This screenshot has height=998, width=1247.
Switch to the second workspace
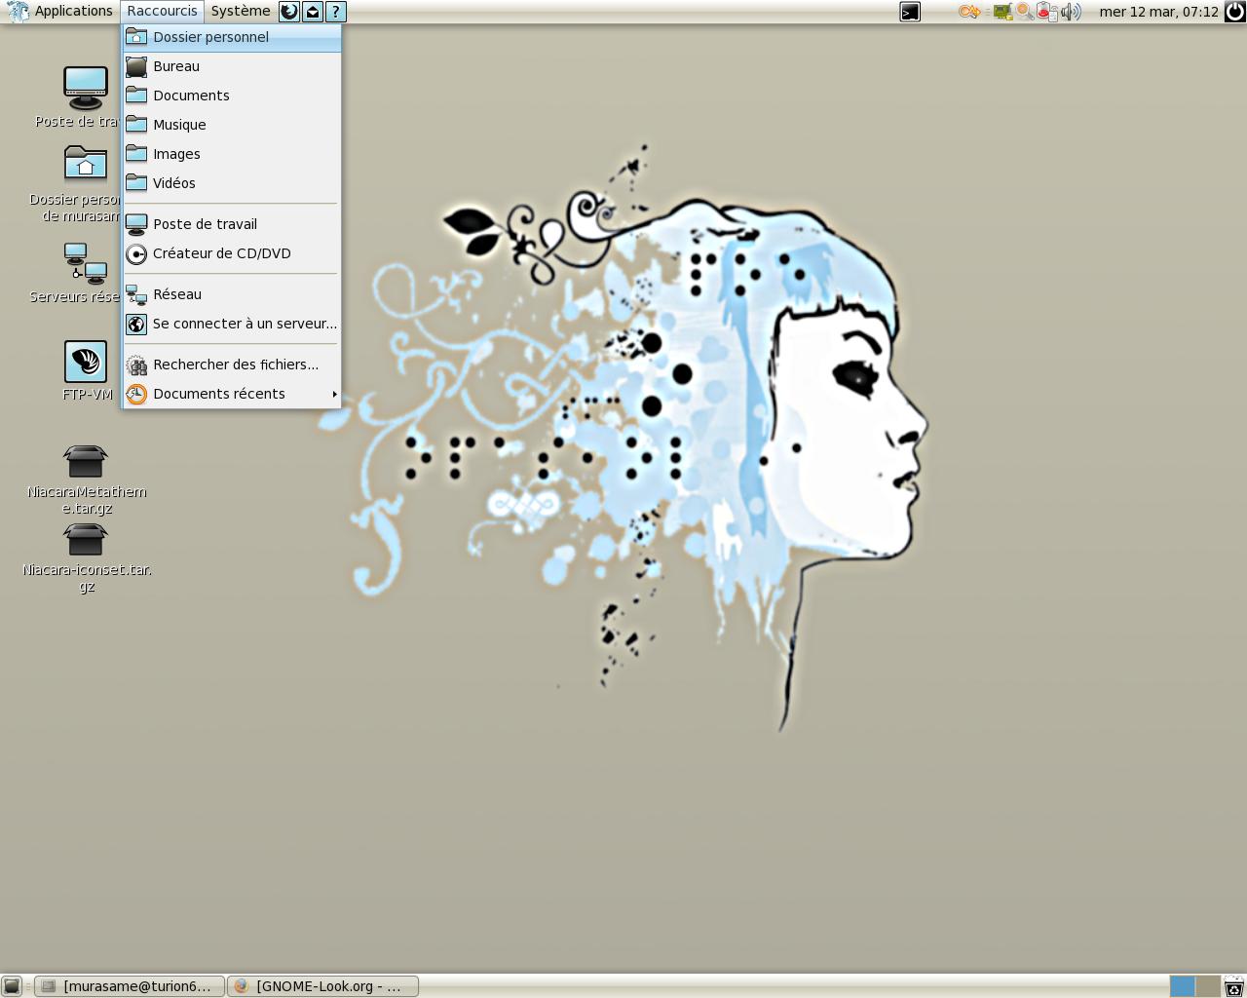1207,986
